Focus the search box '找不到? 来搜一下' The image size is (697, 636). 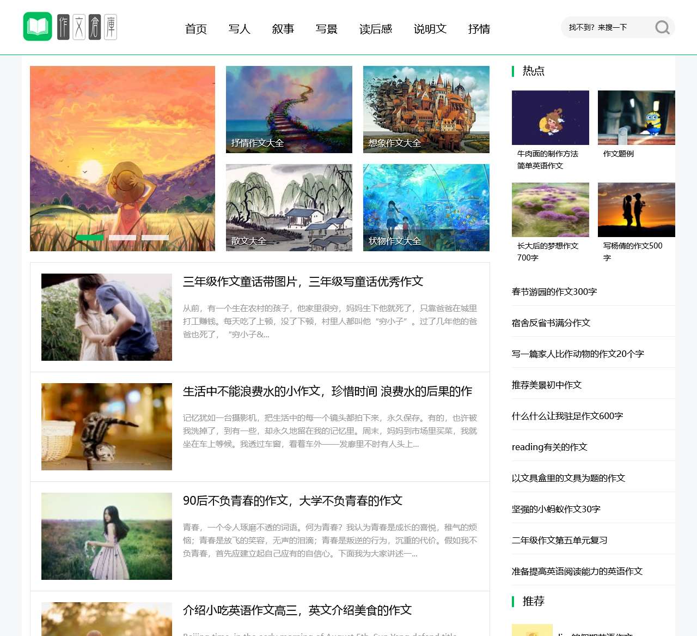[x=607, y=27]
